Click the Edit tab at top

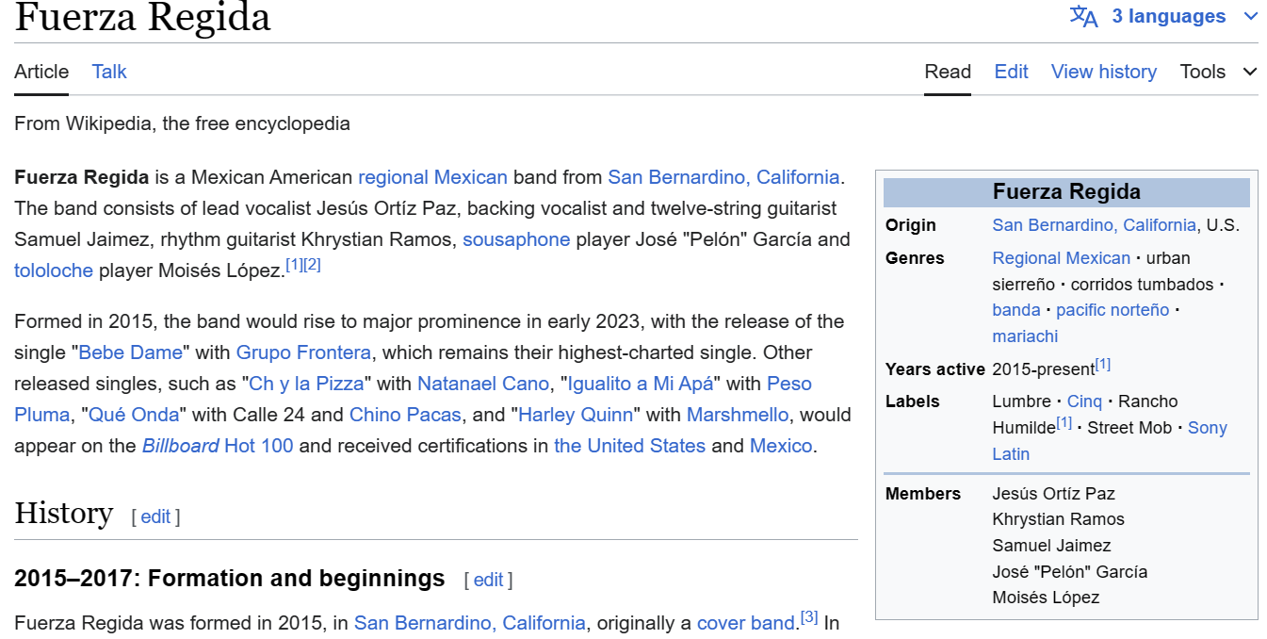[x=1011, y=73]
